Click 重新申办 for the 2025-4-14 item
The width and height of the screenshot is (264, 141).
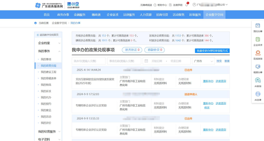(x=208, y=81)
